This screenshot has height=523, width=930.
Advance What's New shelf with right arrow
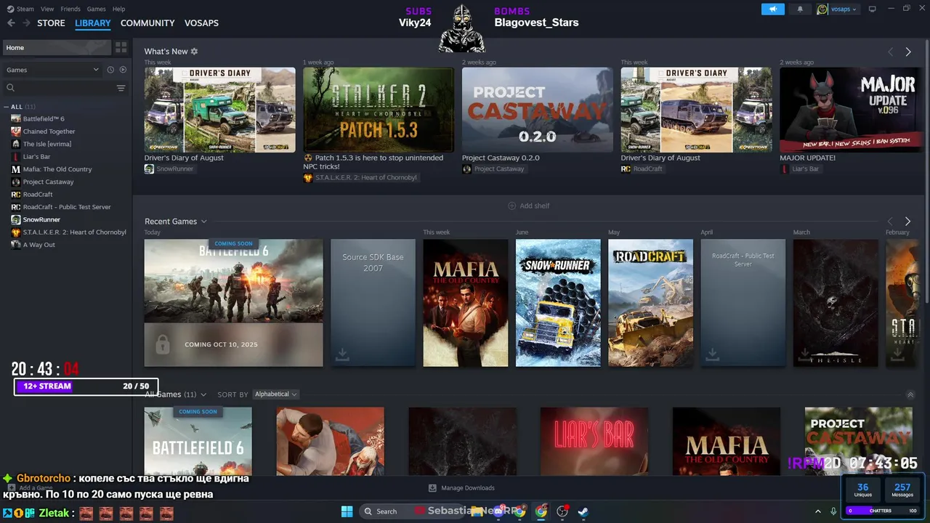tap(907, 52)
